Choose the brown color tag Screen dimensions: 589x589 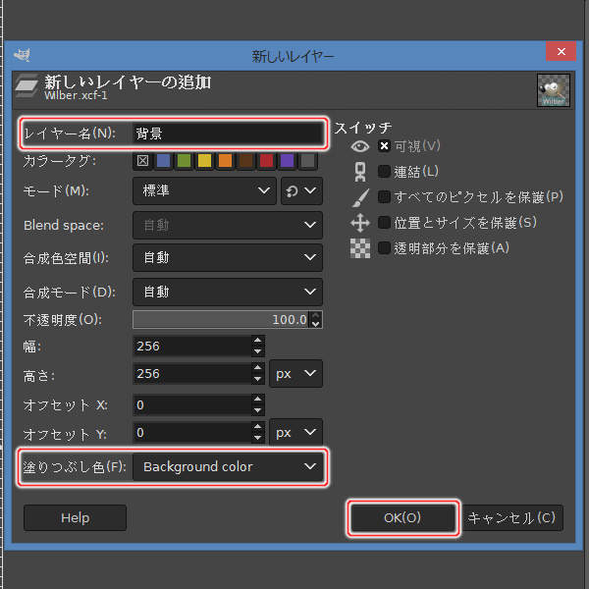(x=245, y=161)
